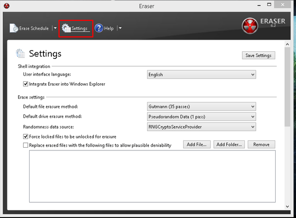Click the 'Randomness data source:' label
This screenshot has height=218, width=296.
point(49,127)
